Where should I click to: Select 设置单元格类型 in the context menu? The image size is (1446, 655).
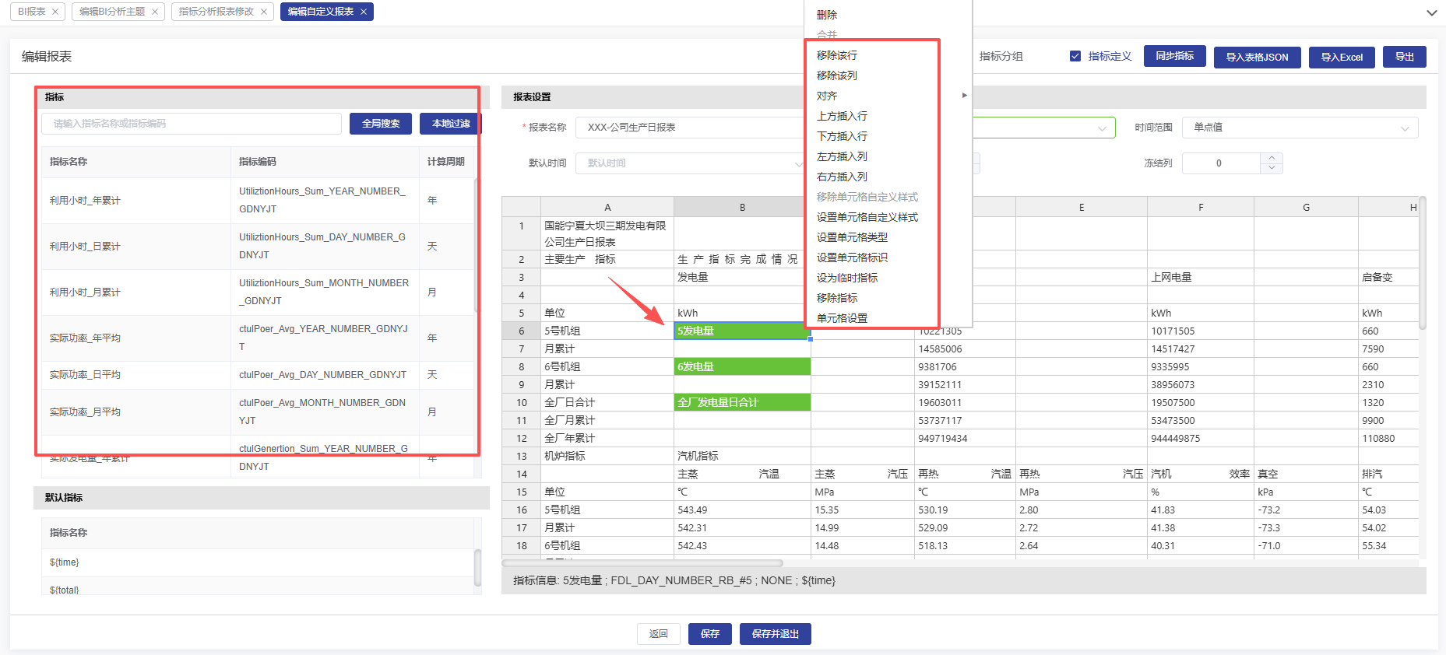pyautogui.click(x=852, y=237)
